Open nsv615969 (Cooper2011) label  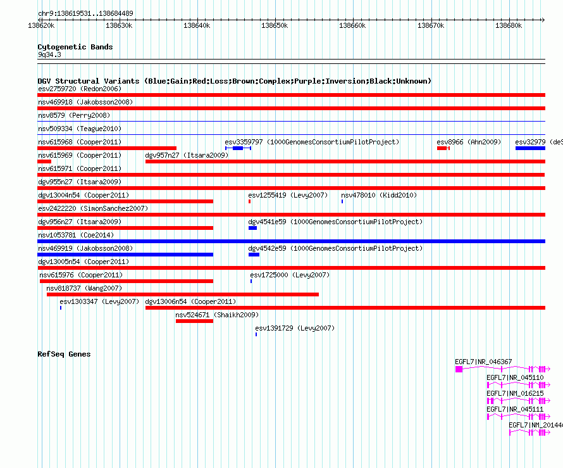tap(80, 155)
